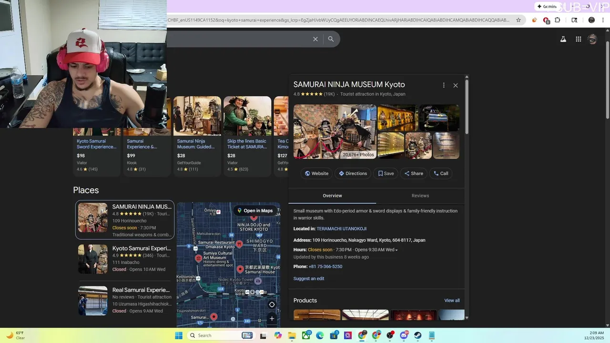Screen dimensions: 610x343
Task: Click the Sumiya Cultural Art Museum pin
Action: 199,259
